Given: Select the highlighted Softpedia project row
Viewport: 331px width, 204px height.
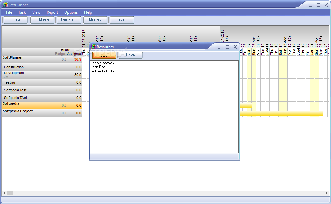Looking at the screenshot, I should [42, 105].
